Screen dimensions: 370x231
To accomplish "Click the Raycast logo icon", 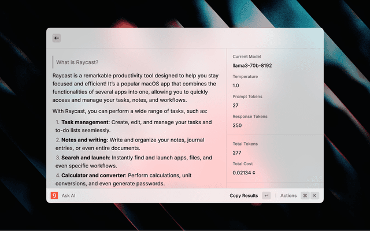I will (x=54, y=196).
